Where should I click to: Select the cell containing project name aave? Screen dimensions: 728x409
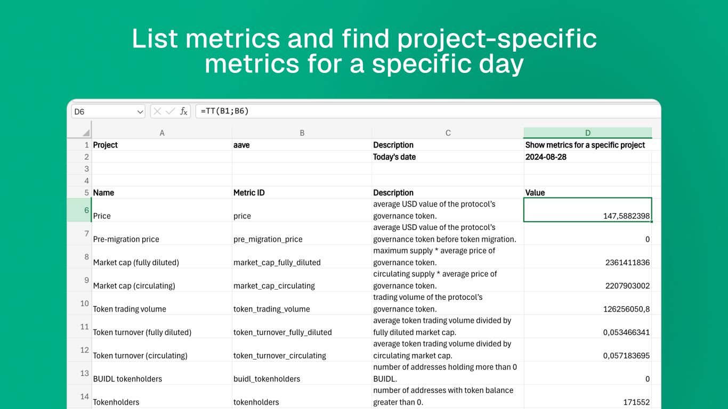[x=302, y=145]
